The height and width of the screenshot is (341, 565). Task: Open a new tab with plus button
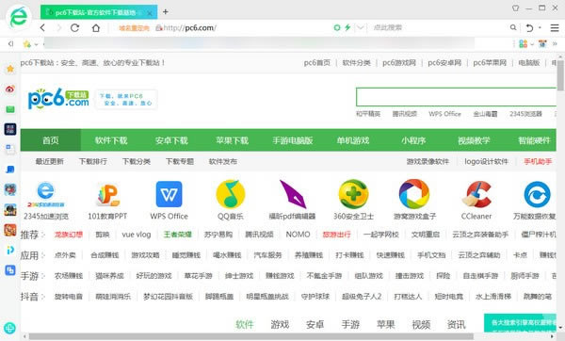tap(166, 12)
